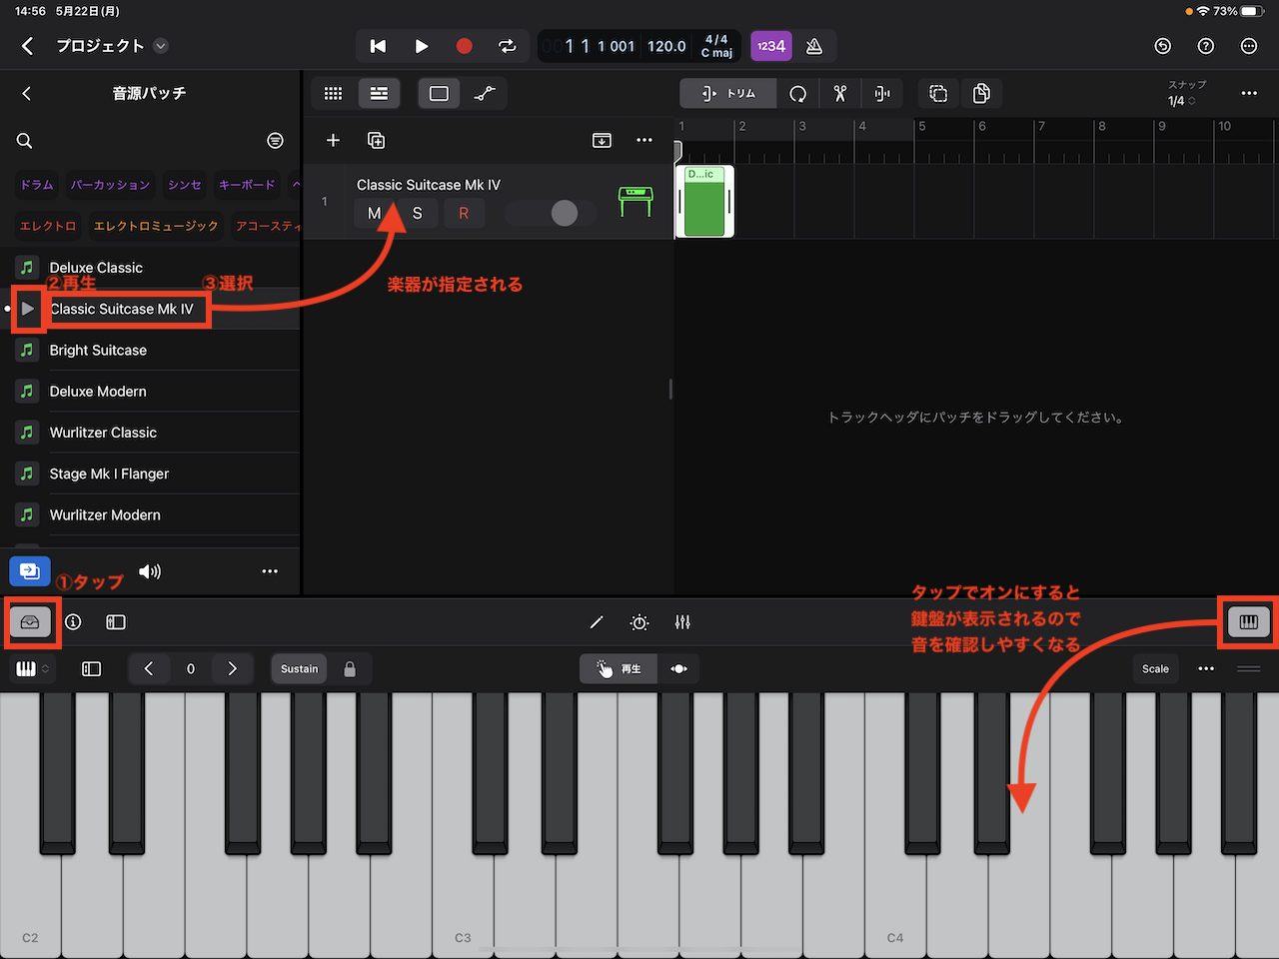Select the トリム trim tool
1279x959 pixels.
[x=728, y=93]
